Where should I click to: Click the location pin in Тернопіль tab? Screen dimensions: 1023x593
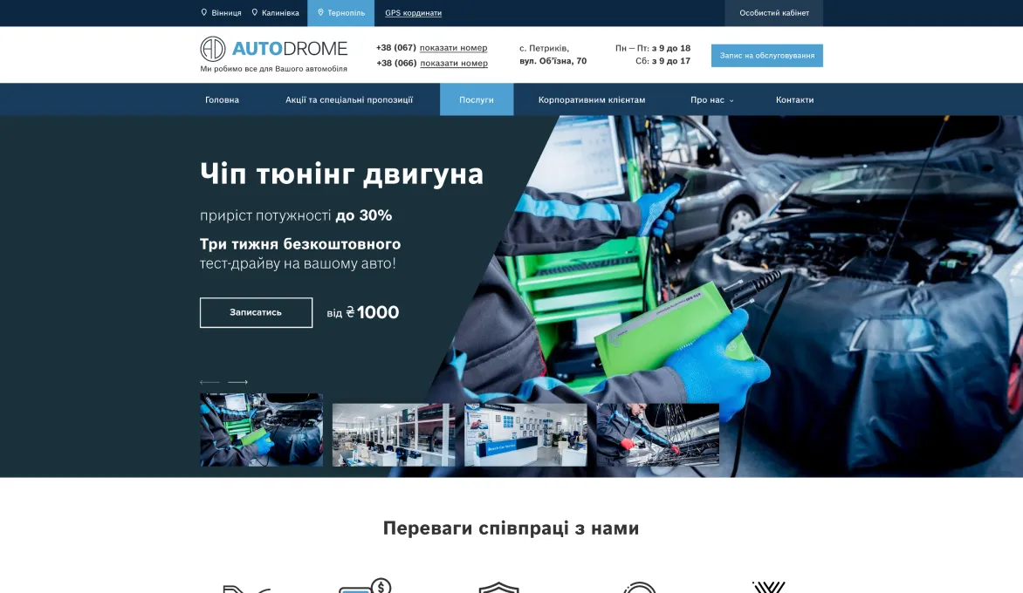click(320, 12)
